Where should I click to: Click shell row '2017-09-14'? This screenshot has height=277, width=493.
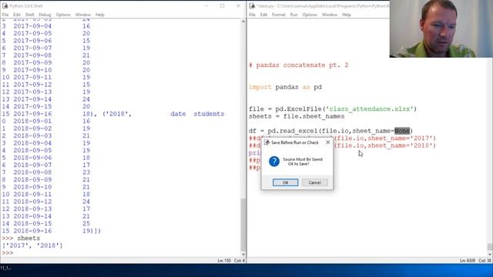[x=46, y=99]
